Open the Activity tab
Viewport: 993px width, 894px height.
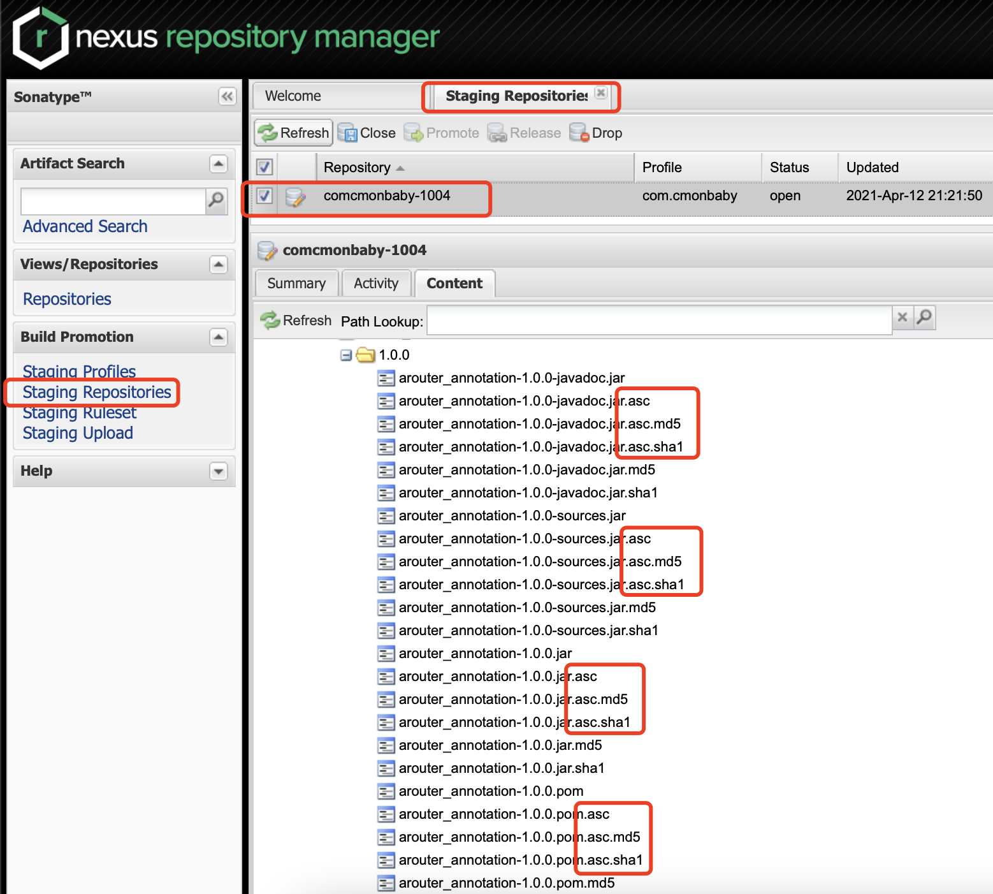376,283
